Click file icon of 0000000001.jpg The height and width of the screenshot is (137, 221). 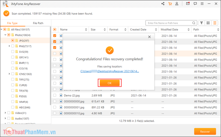pyautogui.click(x=61, y=107)
